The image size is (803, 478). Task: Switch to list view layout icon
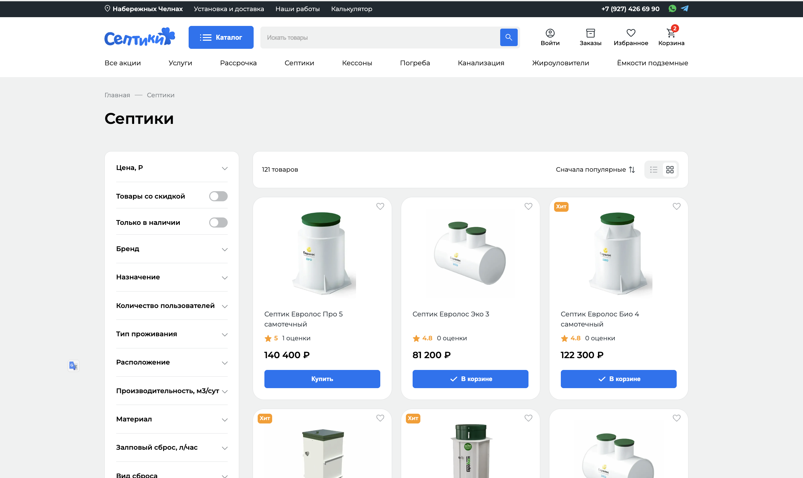click(x=654, y=170)
